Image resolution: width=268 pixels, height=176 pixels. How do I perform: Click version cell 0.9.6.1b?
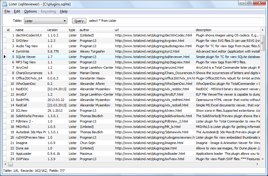(x=57, y=154)
